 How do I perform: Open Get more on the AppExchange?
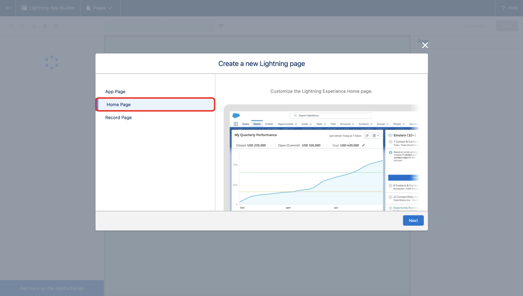52,288
